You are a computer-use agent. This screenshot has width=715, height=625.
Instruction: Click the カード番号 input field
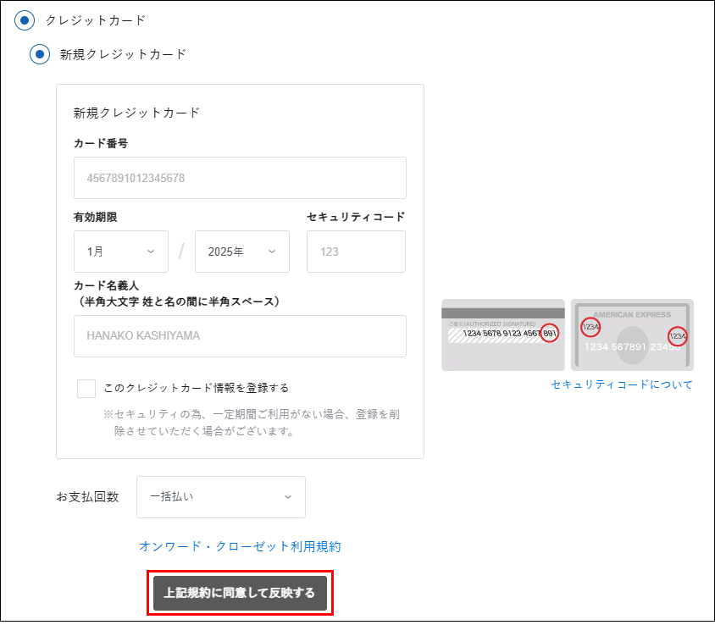point(240,178)
